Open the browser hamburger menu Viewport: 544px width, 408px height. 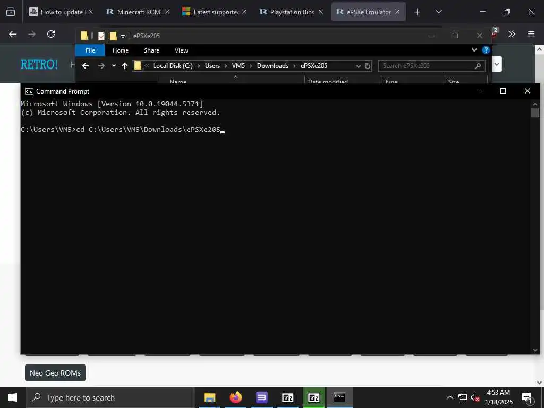531,34
